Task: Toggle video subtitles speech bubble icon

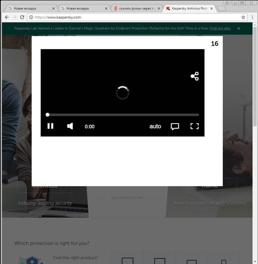Action: 175,126
